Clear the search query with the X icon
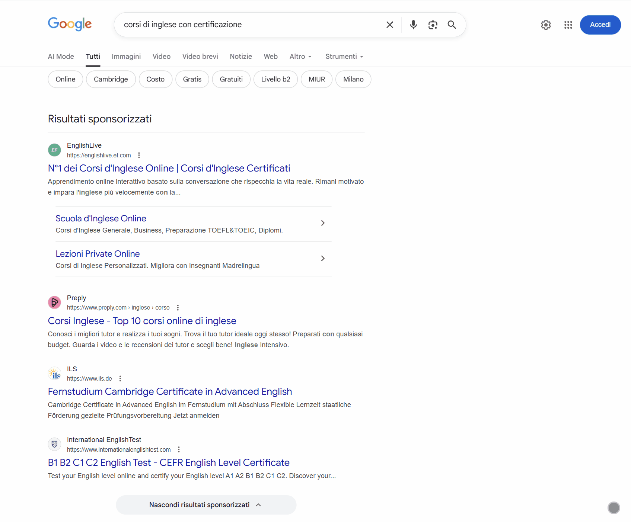Screen dimensions: 631x522 (x=390, y=25)
